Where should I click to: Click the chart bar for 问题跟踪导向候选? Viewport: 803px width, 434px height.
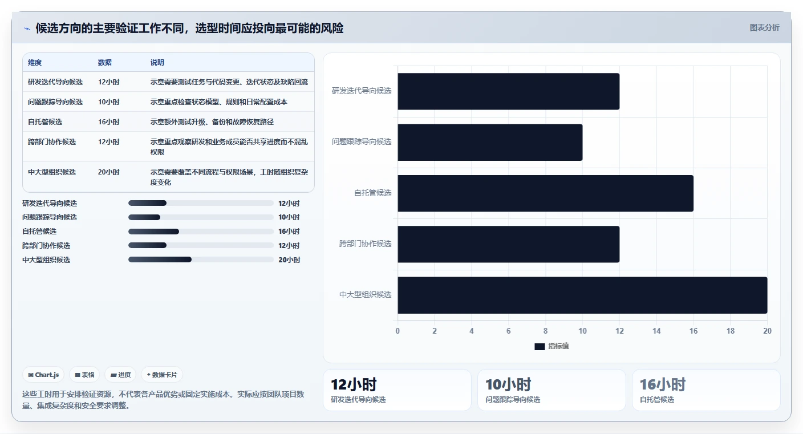[490, 142]
